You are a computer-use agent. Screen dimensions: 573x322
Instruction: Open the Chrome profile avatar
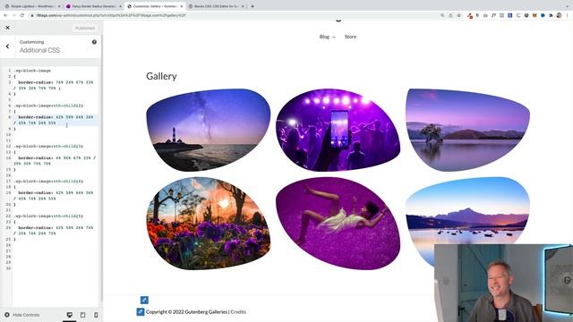(559, 15)
